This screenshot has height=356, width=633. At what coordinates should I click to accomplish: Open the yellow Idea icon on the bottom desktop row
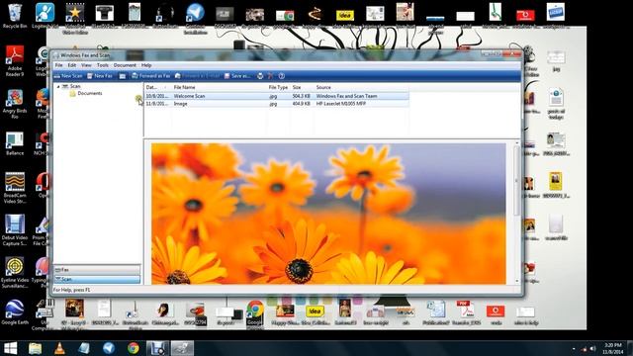pos(315,314)
